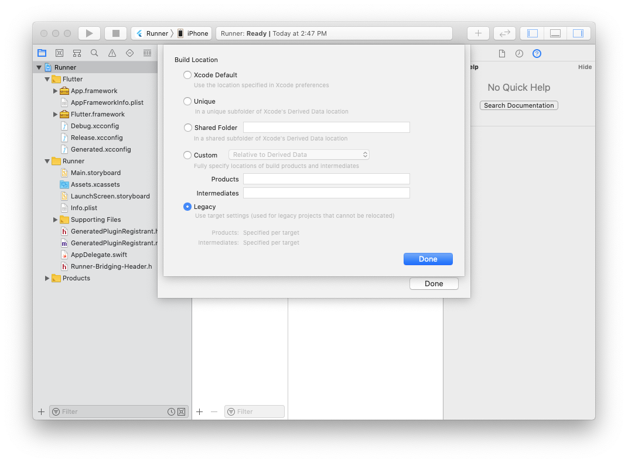Viewport: 628px width, 463px height.
Task: Click the white Done button behind
Action: [x=434, y=283]
